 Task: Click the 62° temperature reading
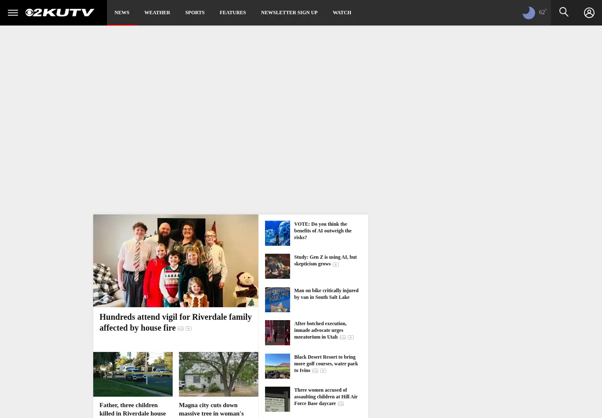pyautogui.click(x=543, y=12)
